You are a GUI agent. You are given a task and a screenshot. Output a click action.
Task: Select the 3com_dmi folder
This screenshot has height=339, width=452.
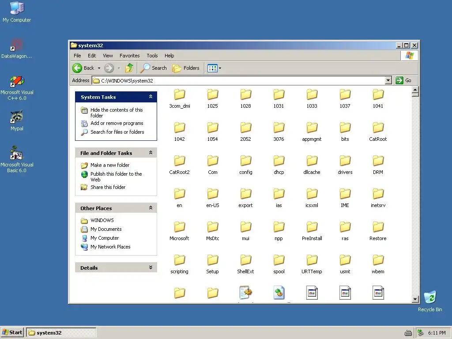(x=179, y=98)
